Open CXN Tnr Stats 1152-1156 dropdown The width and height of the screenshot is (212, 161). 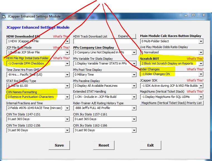click(x=67, y=130)
